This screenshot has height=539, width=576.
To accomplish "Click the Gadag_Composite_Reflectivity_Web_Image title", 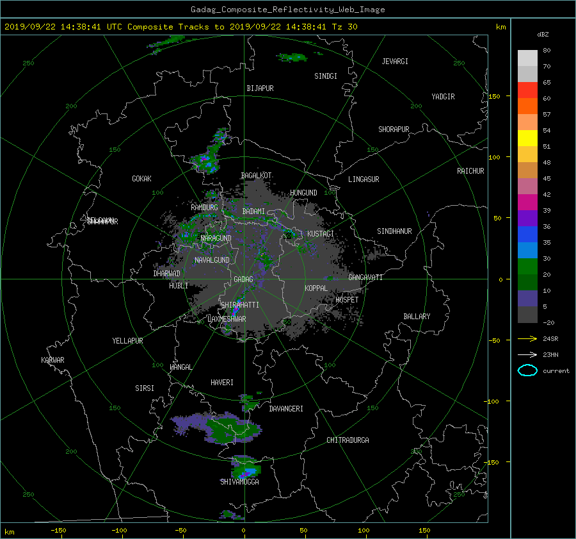I will coord(288,10).
